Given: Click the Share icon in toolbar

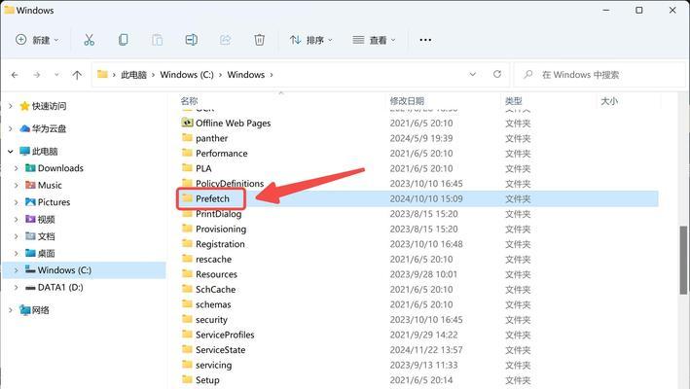Looking at the screenshot, I should (226, 40).
